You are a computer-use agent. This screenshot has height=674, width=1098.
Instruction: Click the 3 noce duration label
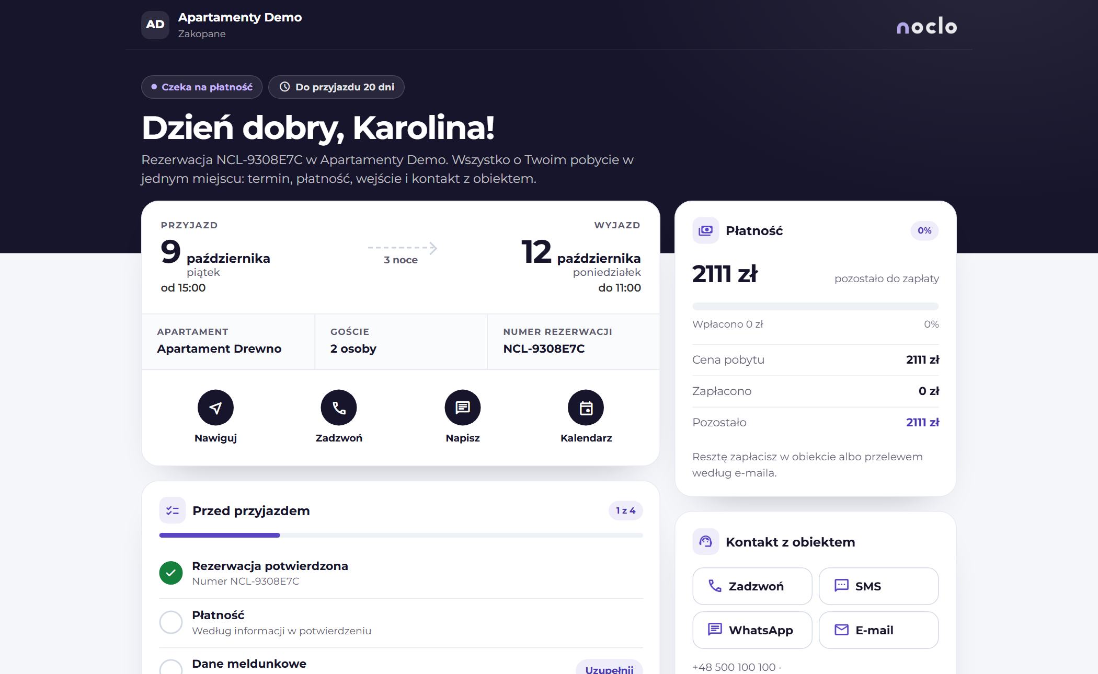(401, 260)
